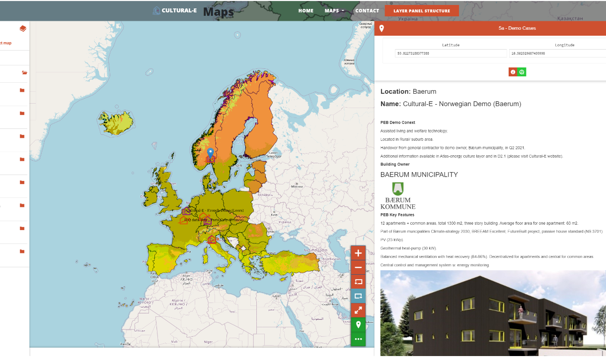Expand the first closed folder in layer panel
This screenshot has width=606, height=363.
pos(22,90)
